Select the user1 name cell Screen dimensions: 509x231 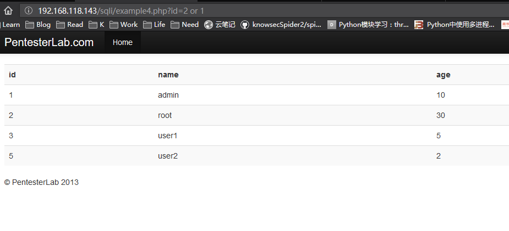(167, 136)
